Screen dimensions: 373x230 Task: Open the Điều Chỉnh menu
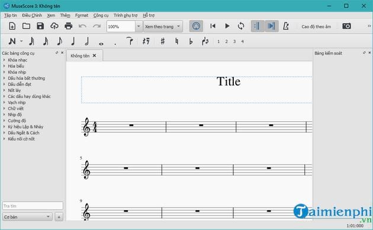[x=32, y=15]
